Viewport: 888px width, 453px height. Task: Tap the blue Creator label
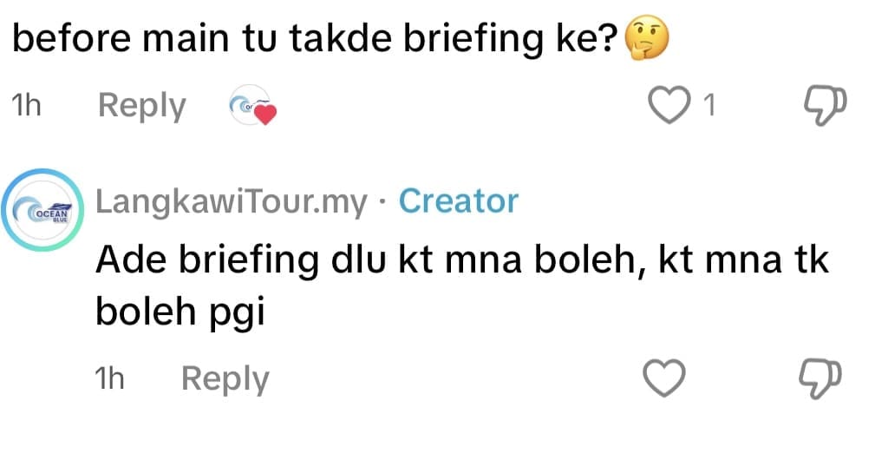pos(458,201)
